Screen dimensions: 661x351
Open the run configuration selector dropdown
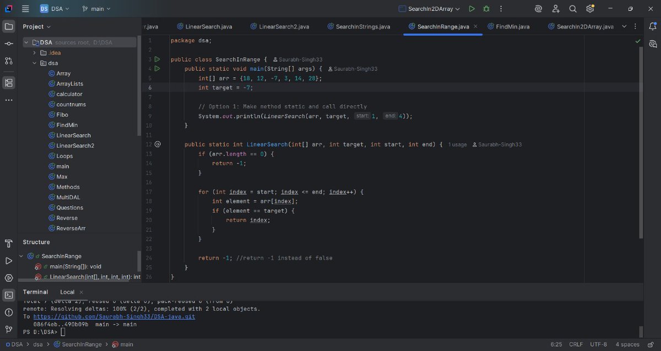coord(429,9)
